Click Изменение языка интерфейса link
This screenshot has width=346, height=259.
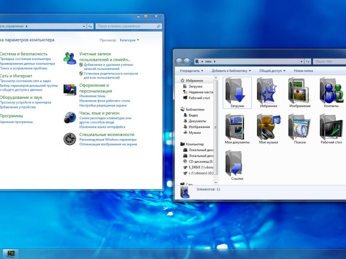[x=102, y=127]
